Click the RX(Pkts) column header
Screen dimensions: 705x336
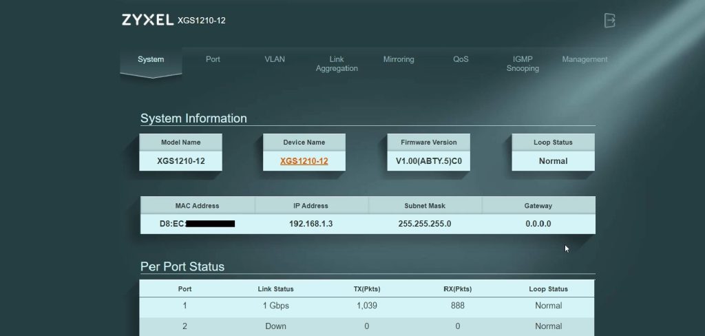[458, 289]
